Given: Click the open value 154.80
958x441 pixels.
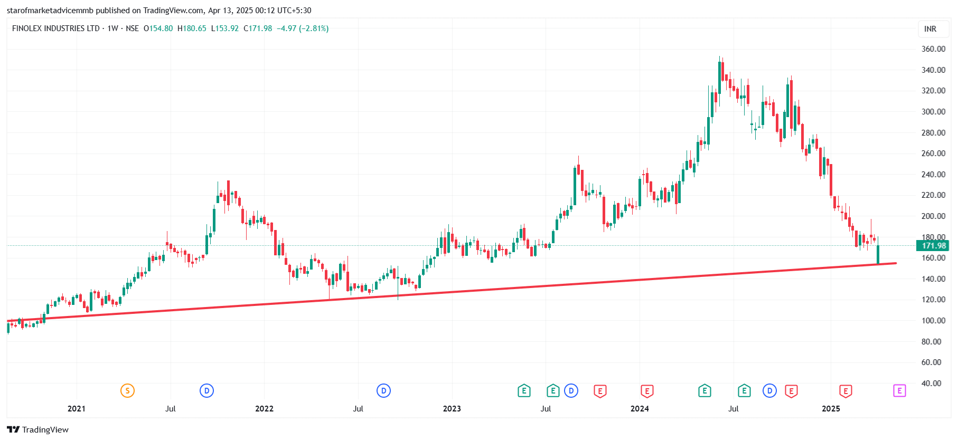Looking at the screenshot, I should pyautogui.click(x=161, y=28).
